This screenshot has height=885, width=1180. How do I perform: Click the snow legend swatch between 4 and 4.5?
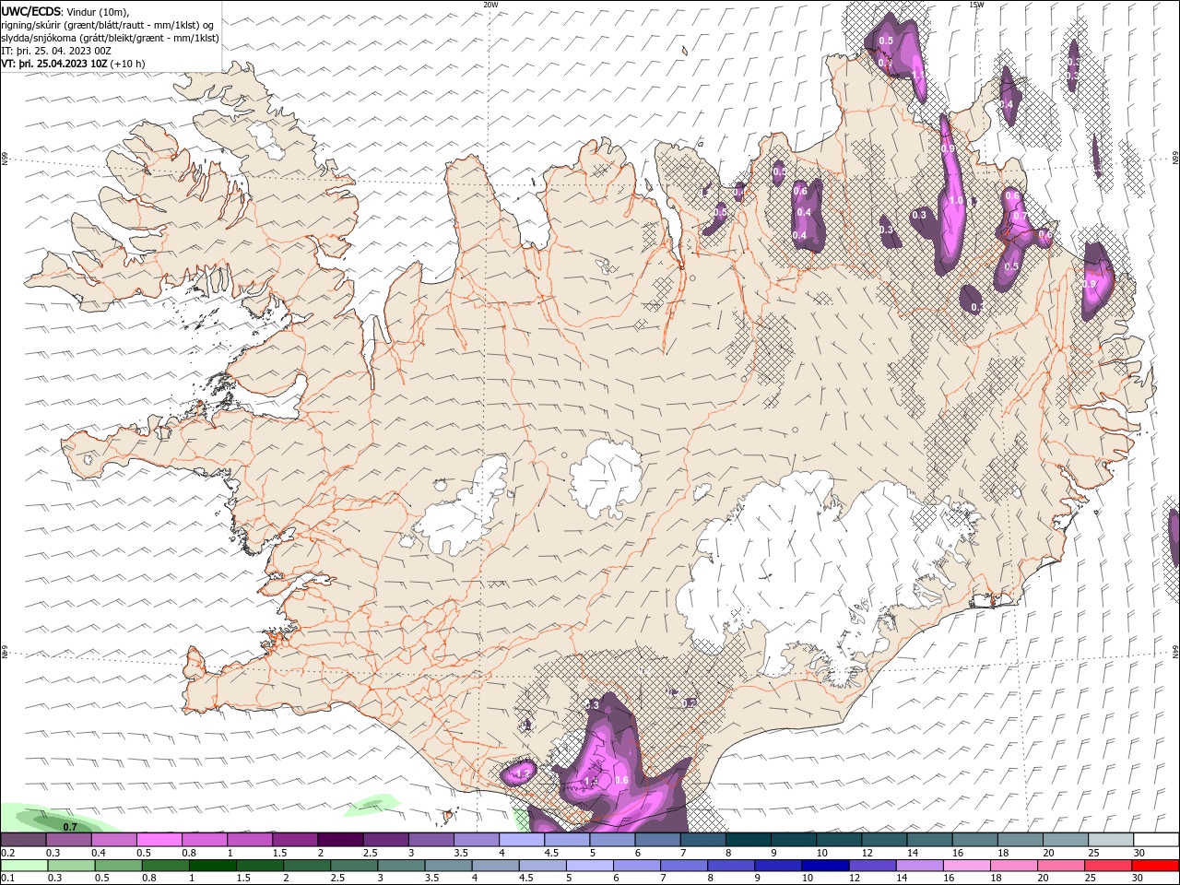coord(522,840)
